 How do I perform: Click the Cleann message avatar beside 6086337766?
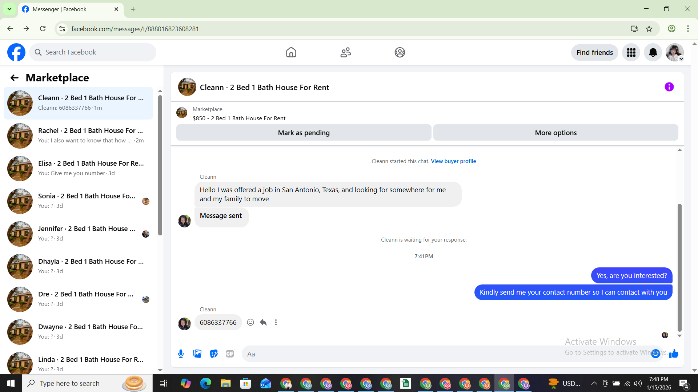point(184,324)
